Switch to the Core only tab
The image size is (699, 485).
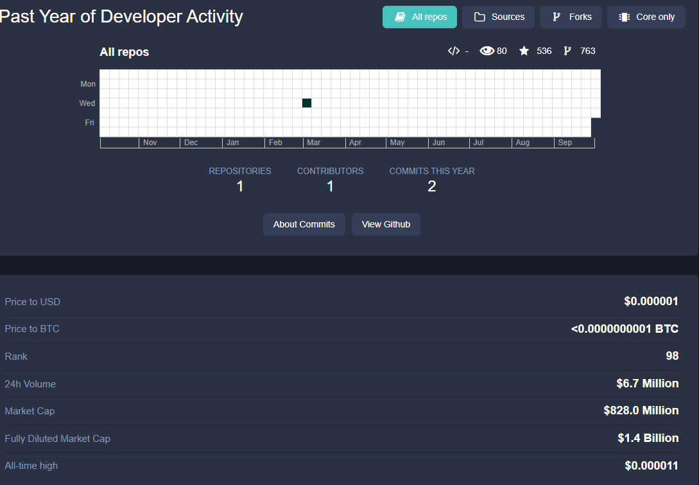tap(646, 17)
